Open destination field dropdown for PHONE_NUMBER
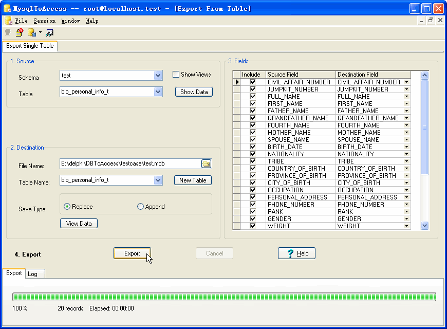 (x=407, y=204)
